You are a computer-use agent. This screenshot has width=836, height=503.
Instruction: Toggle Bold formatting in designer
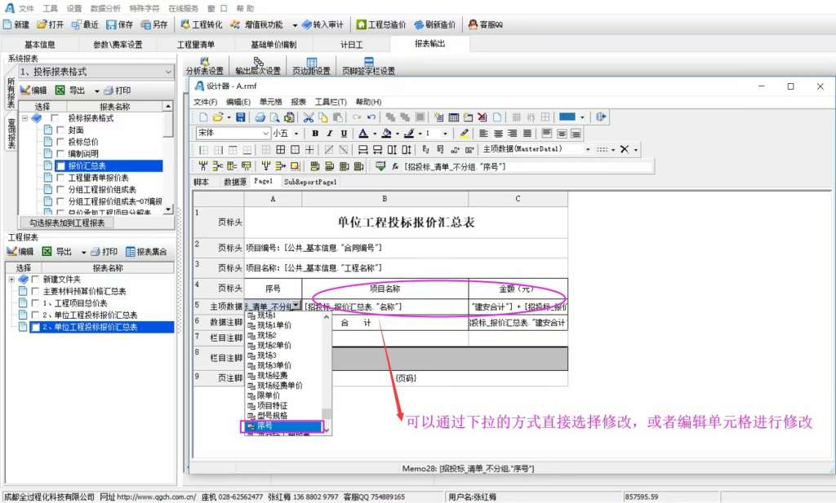point(315,134)
